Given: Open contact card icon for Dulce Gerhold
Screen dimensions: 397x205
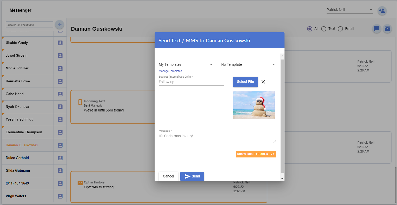Looking at the screenshot, I should pos(60,158).
